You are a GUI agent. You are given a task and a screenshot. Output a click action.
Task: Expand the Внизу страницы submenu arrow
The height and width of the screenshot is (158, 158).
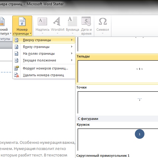72,47
